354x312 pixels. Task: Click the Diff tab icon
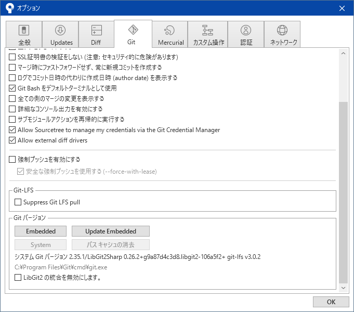click(x=96, y=30)
